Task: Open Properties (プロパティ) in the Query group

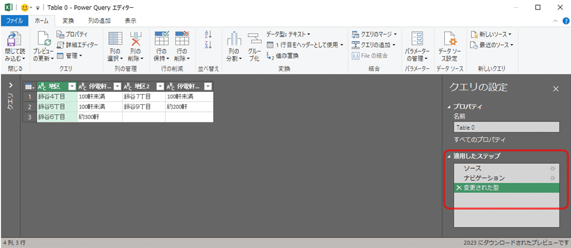Action: click(x=73, y=35)
